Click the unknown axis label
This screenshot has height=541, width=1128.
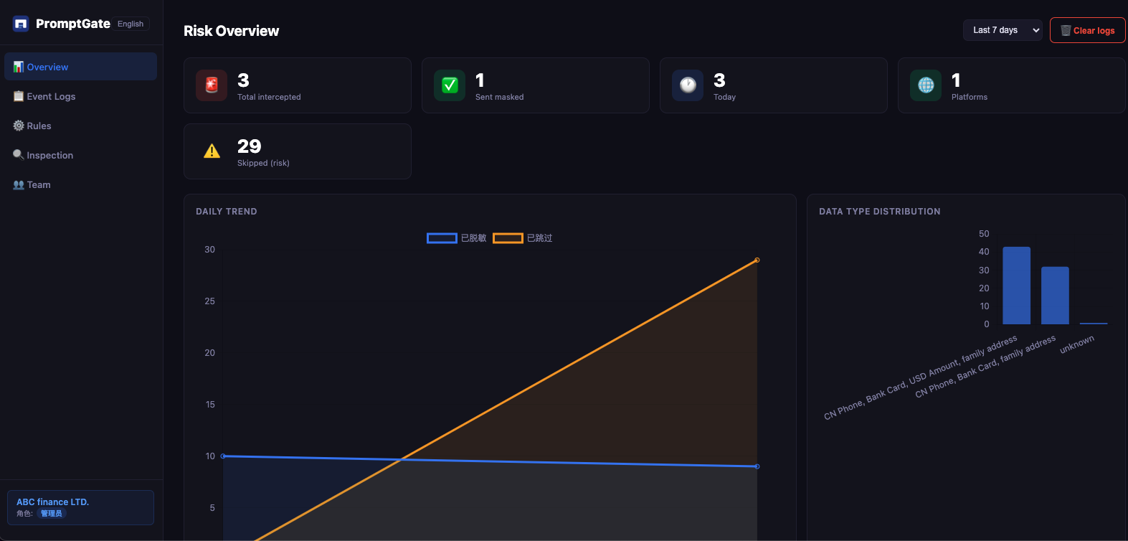click(x=1077, y=344)
